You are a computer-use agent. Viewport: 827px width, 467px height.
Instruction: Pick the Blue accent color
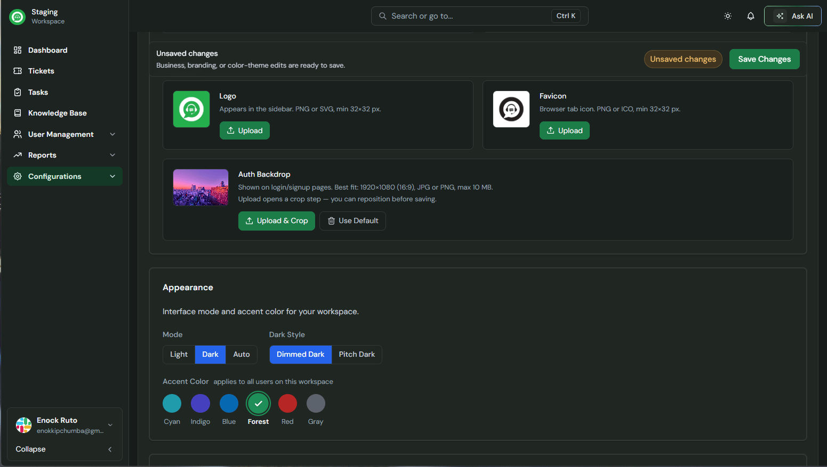click(229, 404)
